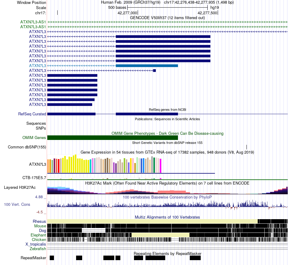The image size is (288, 265).
Task: Click the ATXN7L3 GTEx expression bar chart
Action: 104,164
